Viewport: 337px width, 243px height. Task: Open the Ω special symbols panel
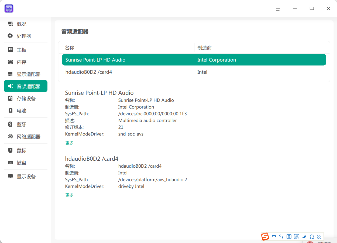[x=312, y=237]
